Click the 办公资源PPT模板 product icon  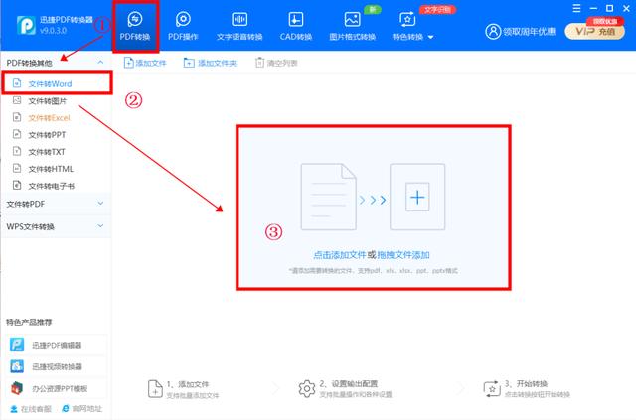point(17,388)
